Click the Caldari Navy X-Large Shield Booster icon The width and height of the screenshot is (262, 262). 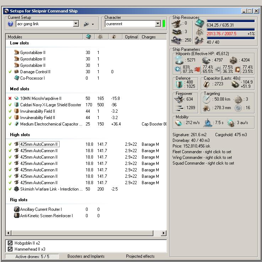(16, 105)
